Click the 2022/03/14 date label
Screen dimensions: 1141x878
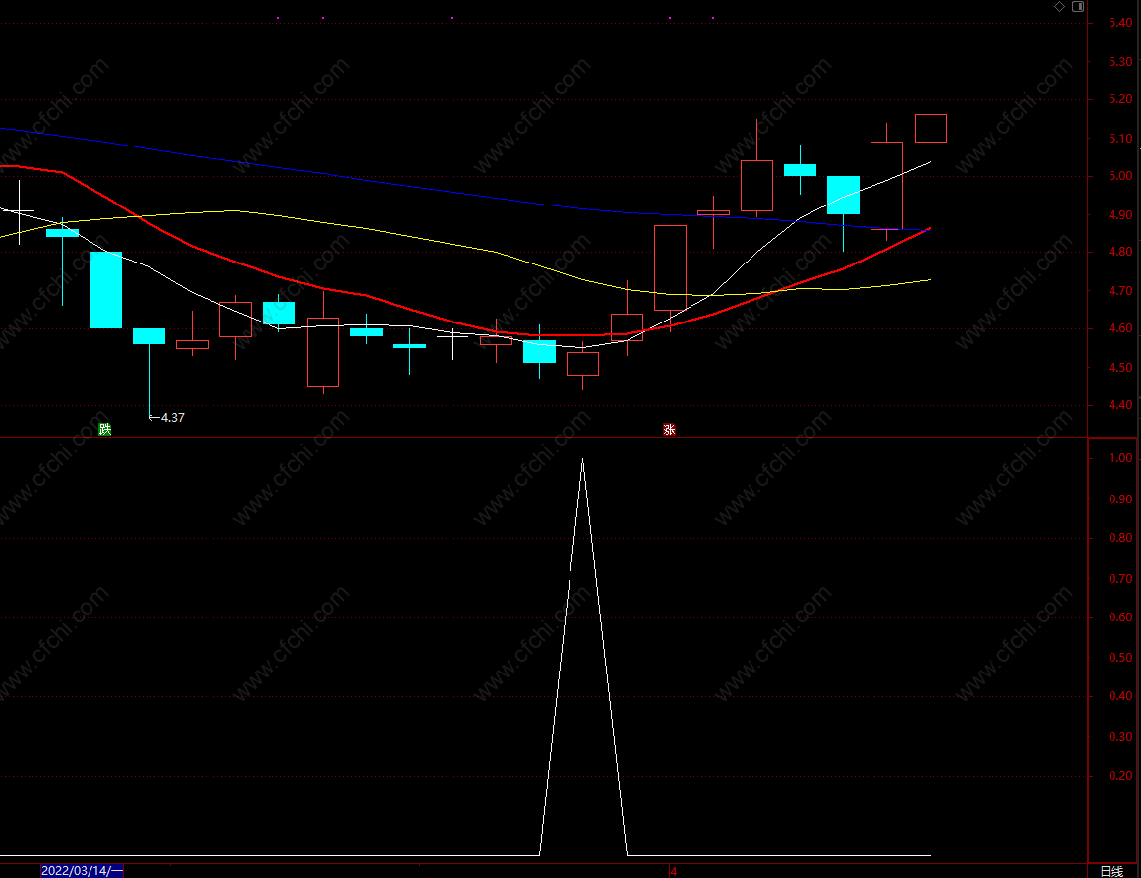83,871
